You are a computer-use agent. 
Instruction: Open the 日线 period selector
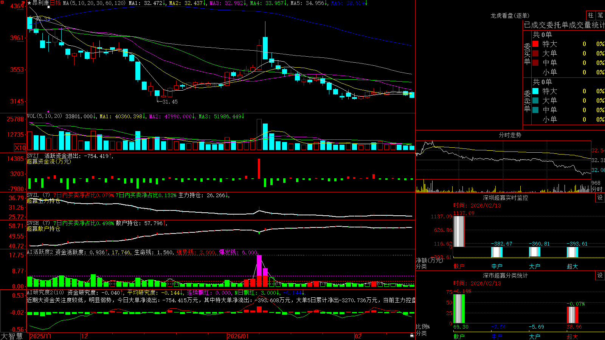tap(55, 3)
